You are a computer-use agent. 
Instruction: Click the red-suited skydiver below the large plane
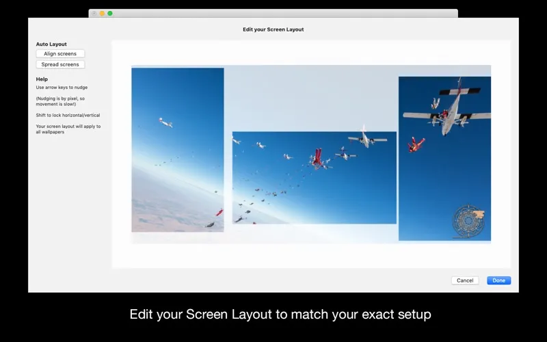[x=416, y=144]
